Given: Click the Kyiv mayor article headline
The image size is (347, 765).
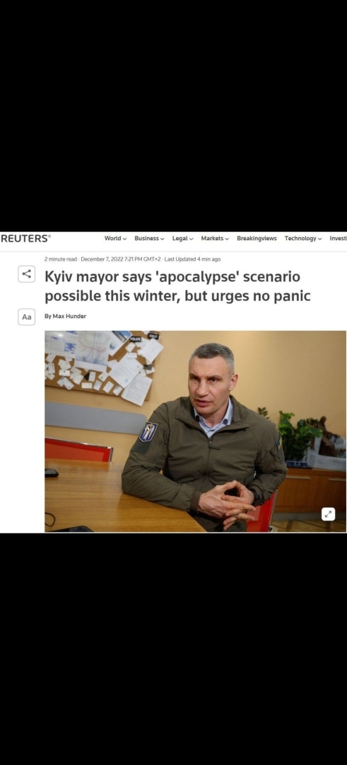Looking at the screenshot, I should [x=177, y=286].
